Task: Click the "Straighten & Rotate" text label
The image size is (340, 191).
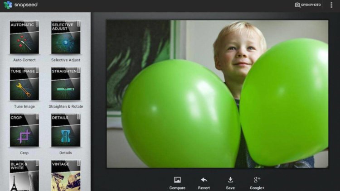Action: pyautogui.click(x=66, y=106)
